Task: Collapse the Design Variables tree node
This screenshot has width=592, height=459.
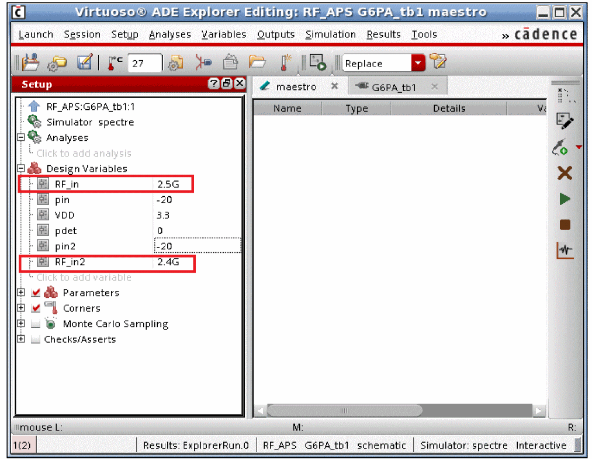Action: tap(21, 168)
